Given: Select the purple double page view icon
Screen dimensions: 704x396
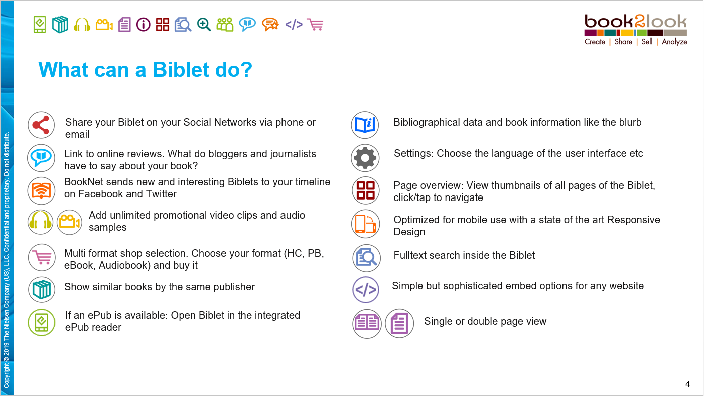Looking at the screenshot, I should click(x=367, y=323).
